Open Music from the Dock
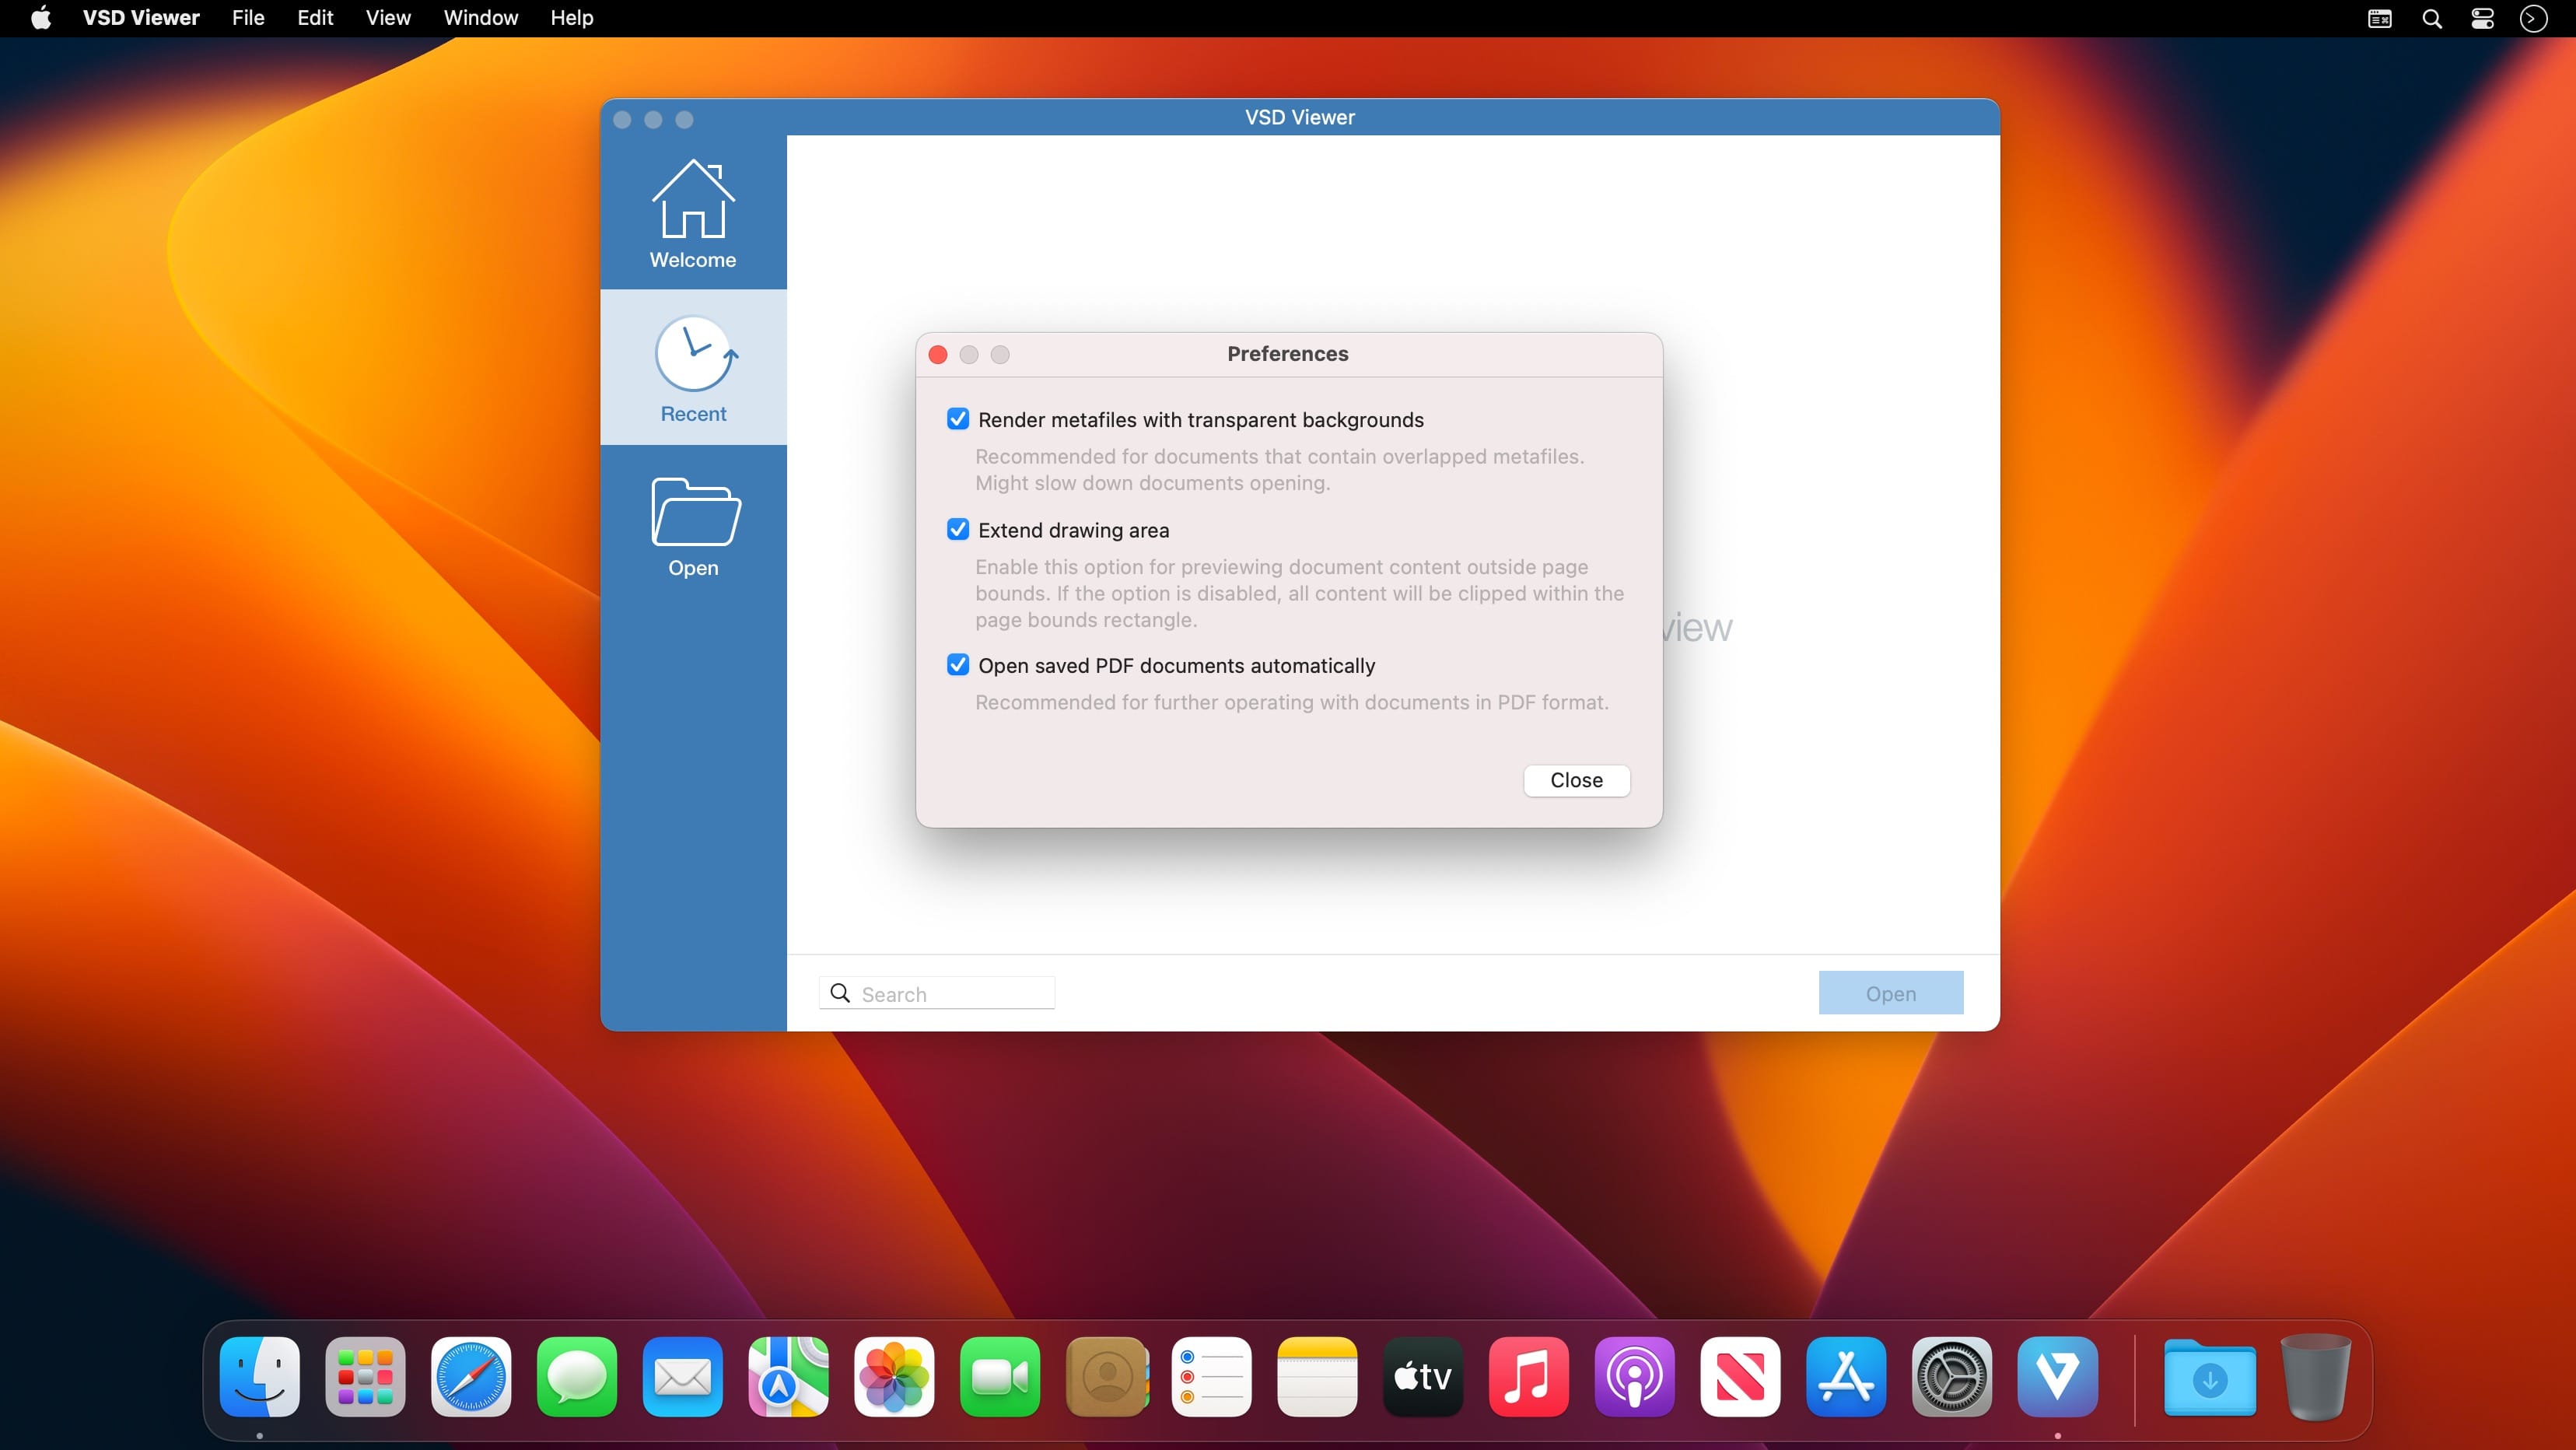This screenshot has width=2576, height=1450. pyautogui.click(x=1529, y=1377)
